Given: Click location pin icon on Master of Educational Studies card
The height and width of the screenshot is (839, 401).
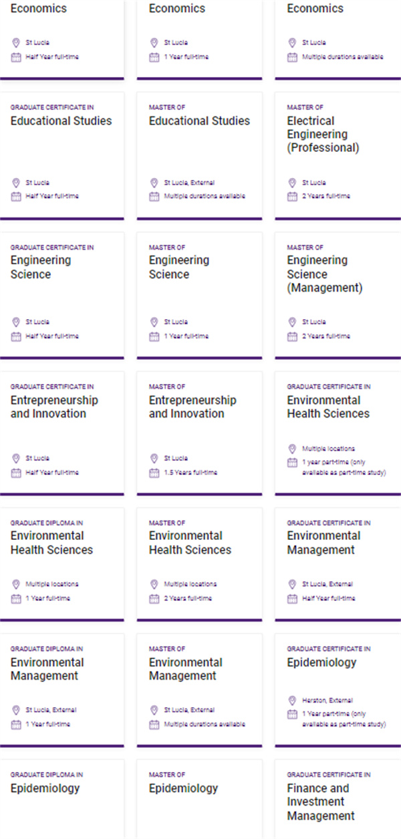Looking at the screenshot, I should pyautogui.click(x=154, y=183).
